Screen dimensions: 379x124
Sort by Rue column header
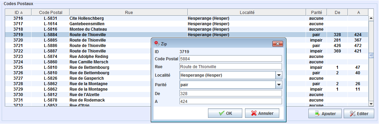coord(129,13)
